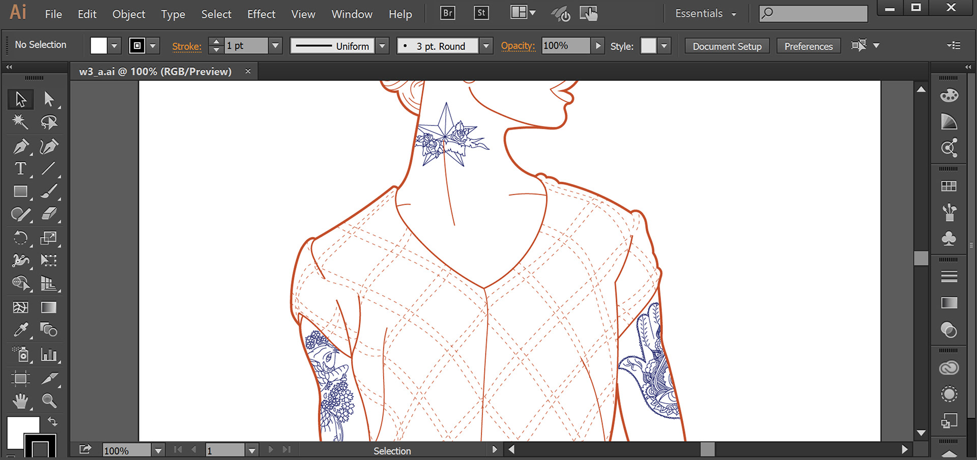
Task: Select the Scale tool
Action: (x=49, y=238)
